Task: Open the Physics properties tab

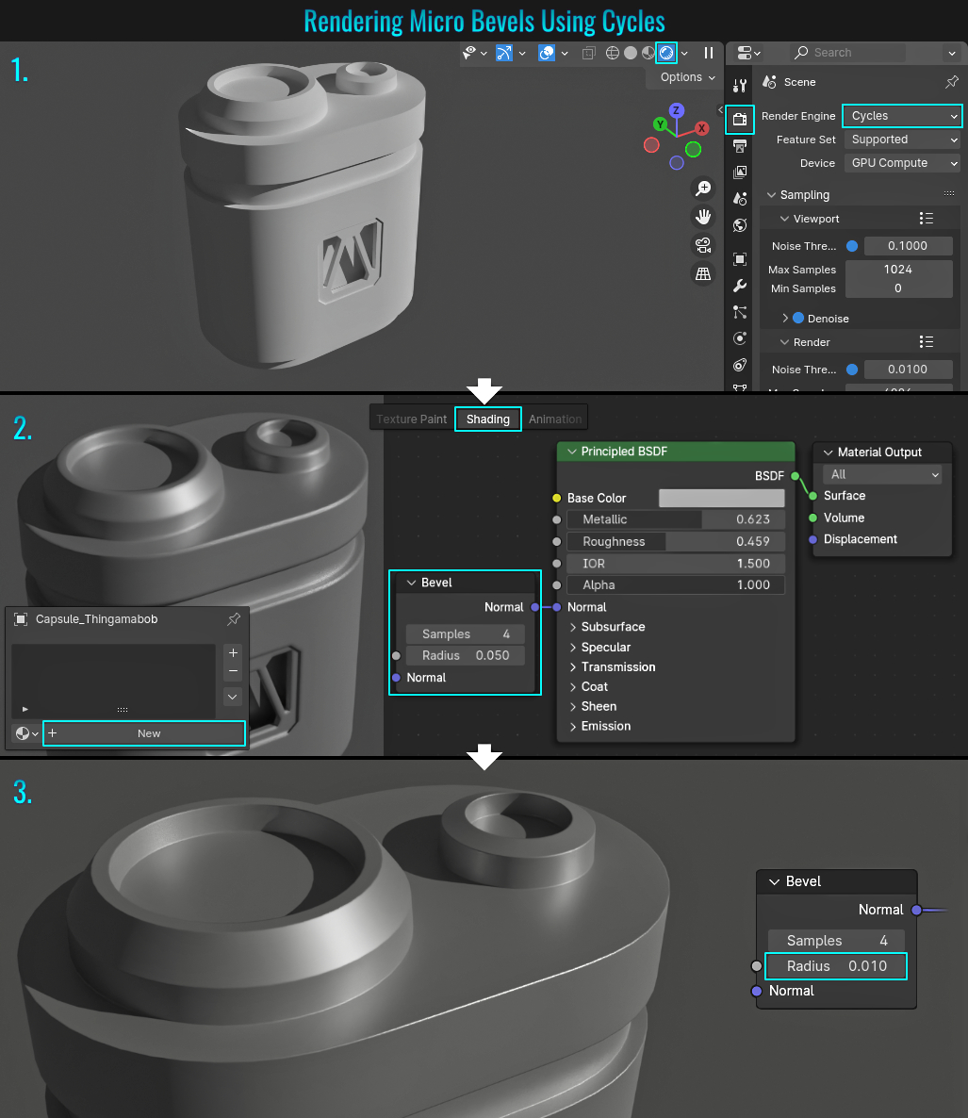Action: tap(740, 338)
